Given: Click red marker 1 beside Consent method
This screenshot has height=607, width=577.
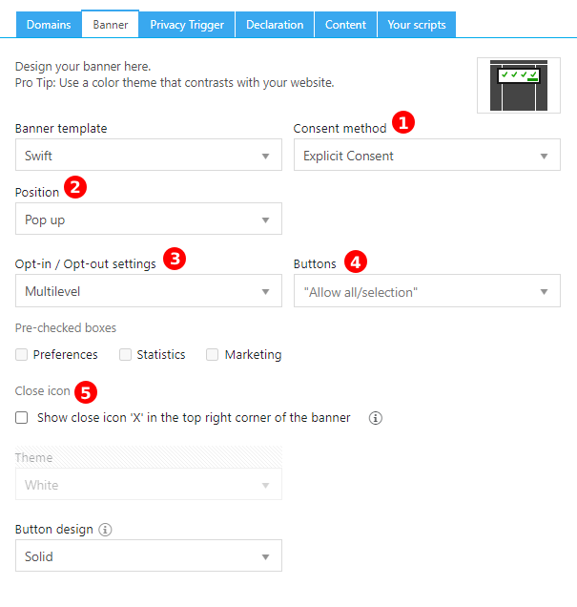Looking at the screenshot, I should [404, 123].
